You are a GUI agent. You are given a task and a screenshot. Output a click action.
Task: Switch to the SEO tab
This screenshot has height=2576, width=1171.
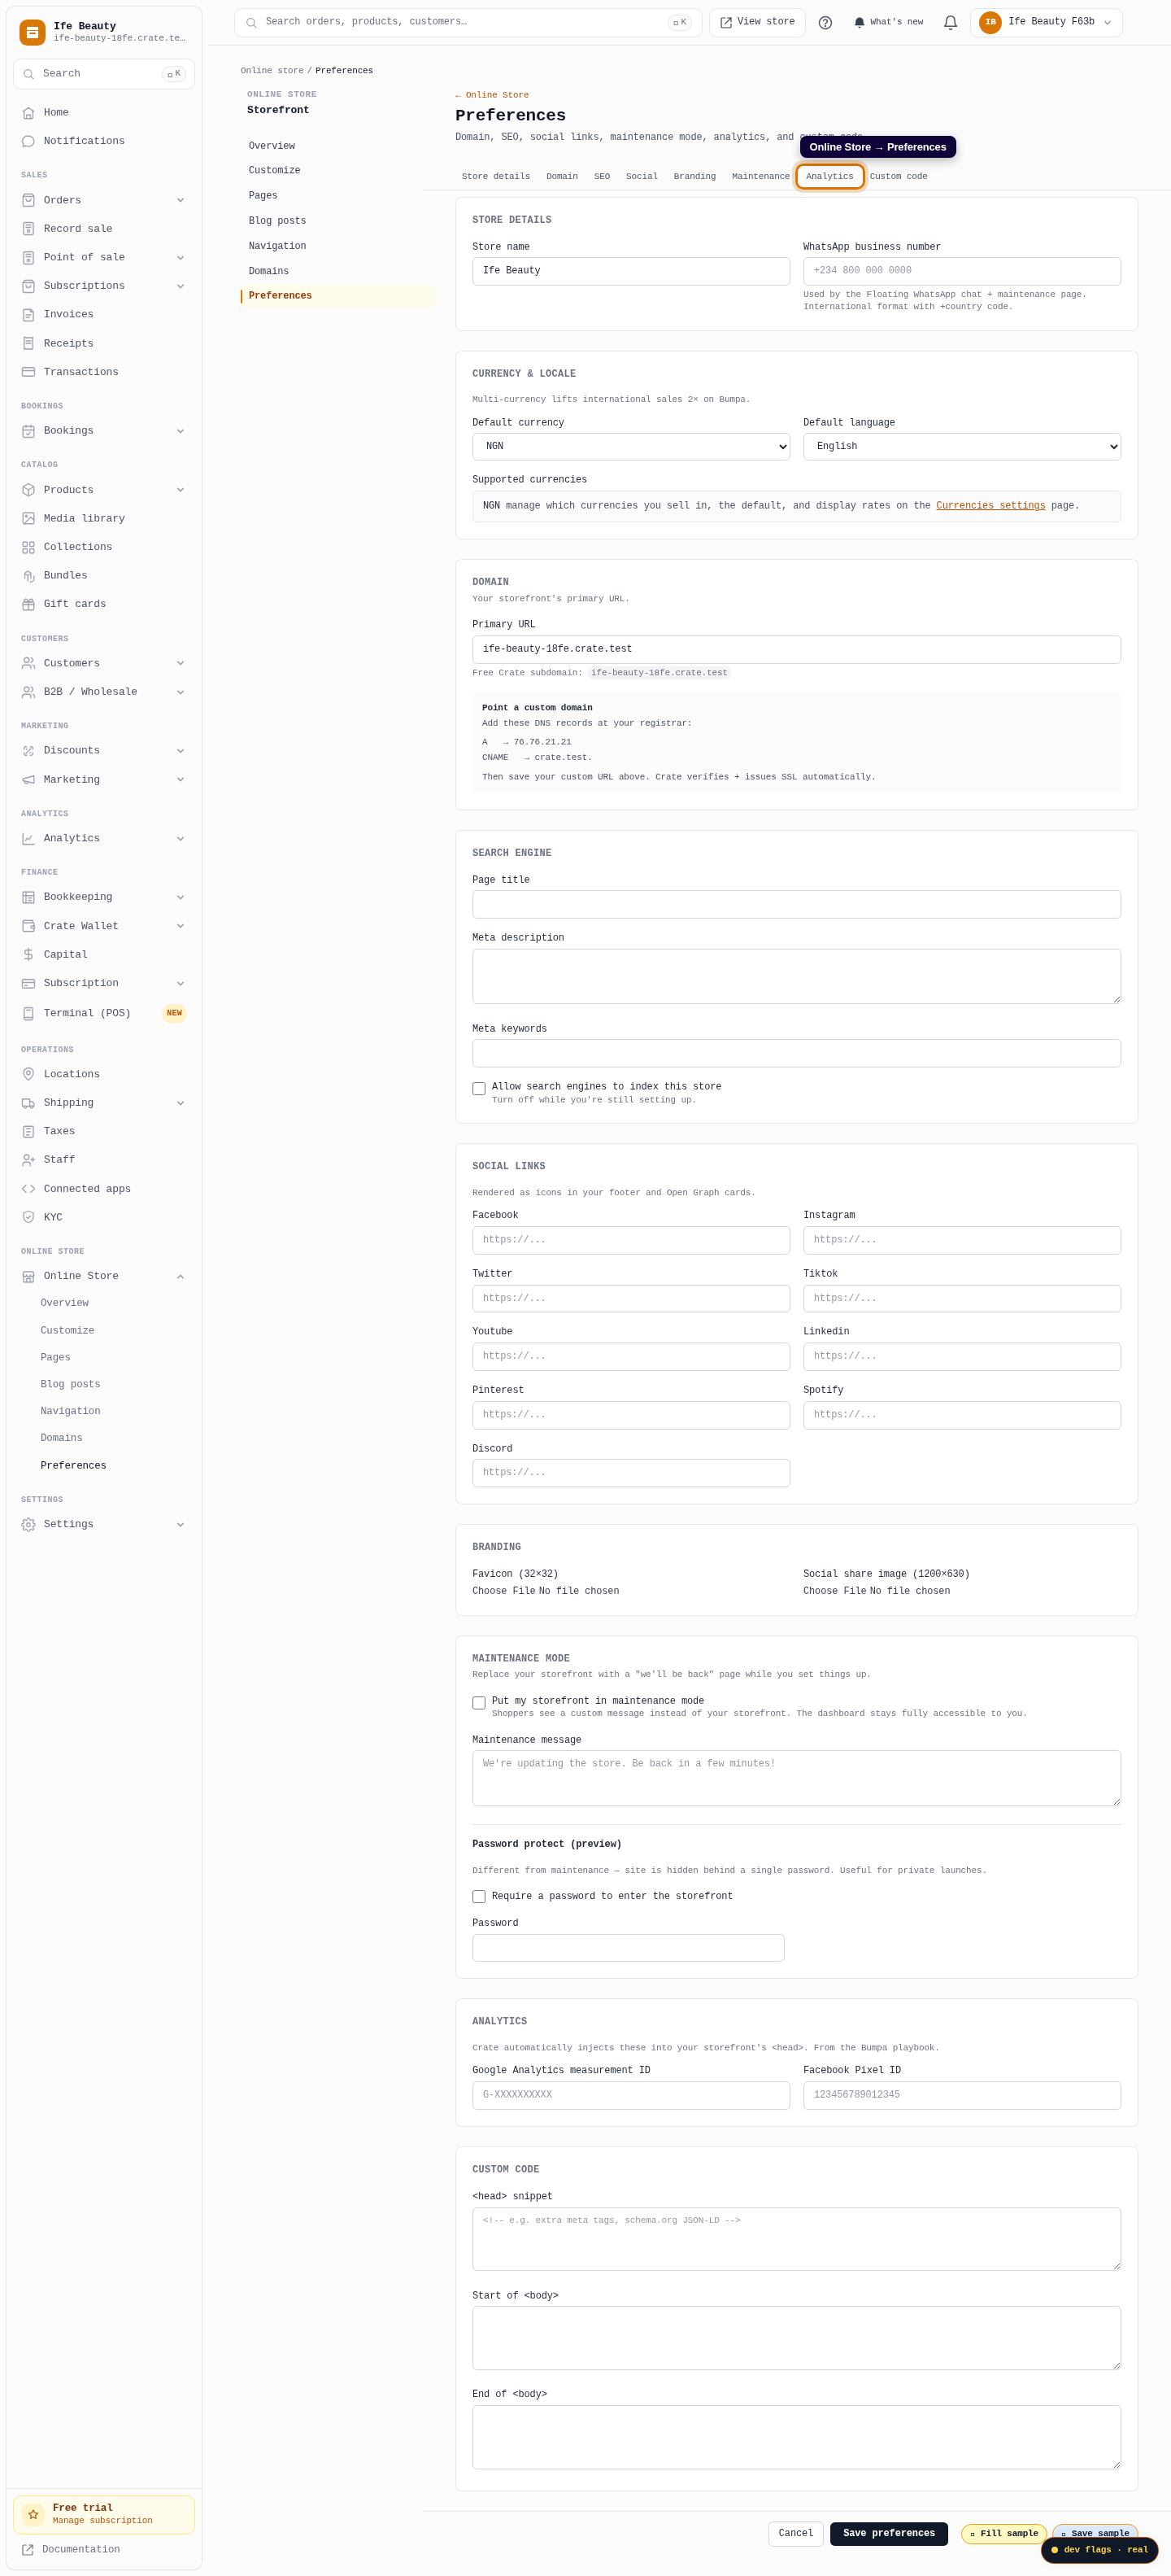click(x=602, y=177)
